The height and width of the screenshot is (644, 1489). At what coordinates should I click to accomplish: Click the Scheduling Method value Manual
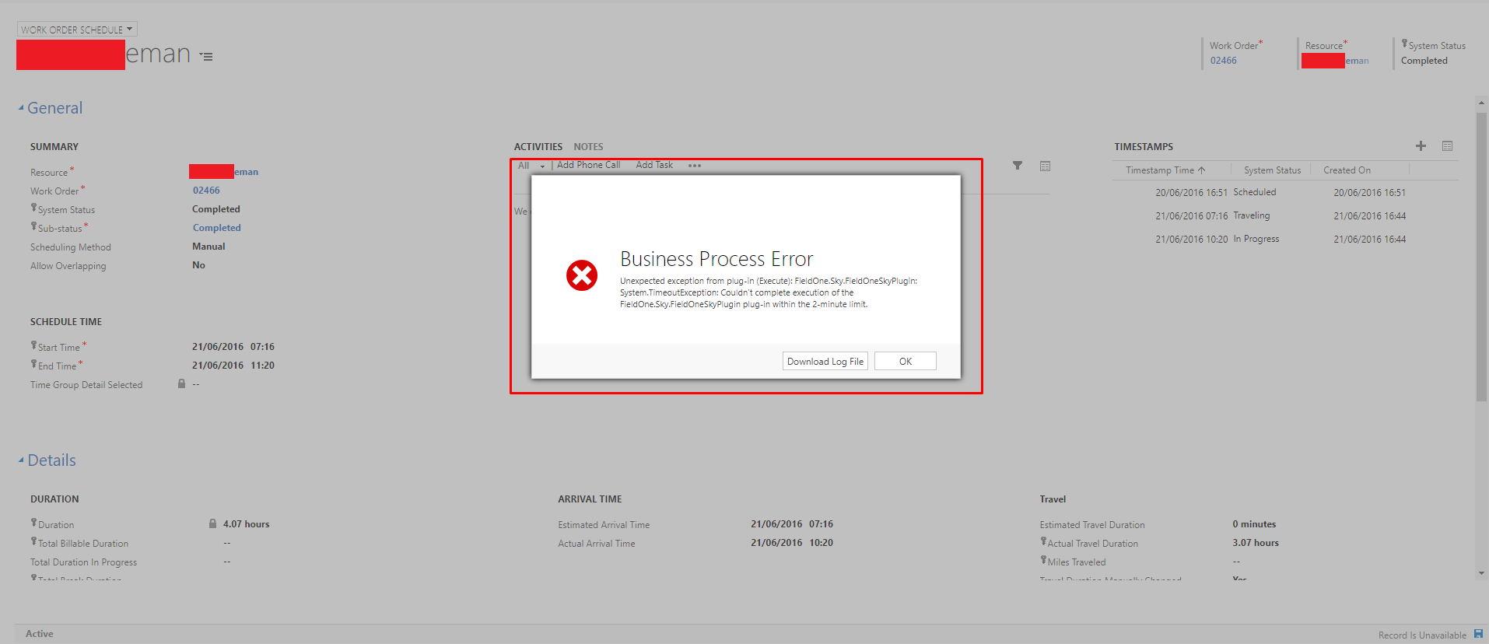pyautogui.click(x=208, y=247)
